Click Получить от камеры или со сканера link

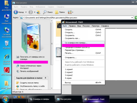click(x=30, y=58)
